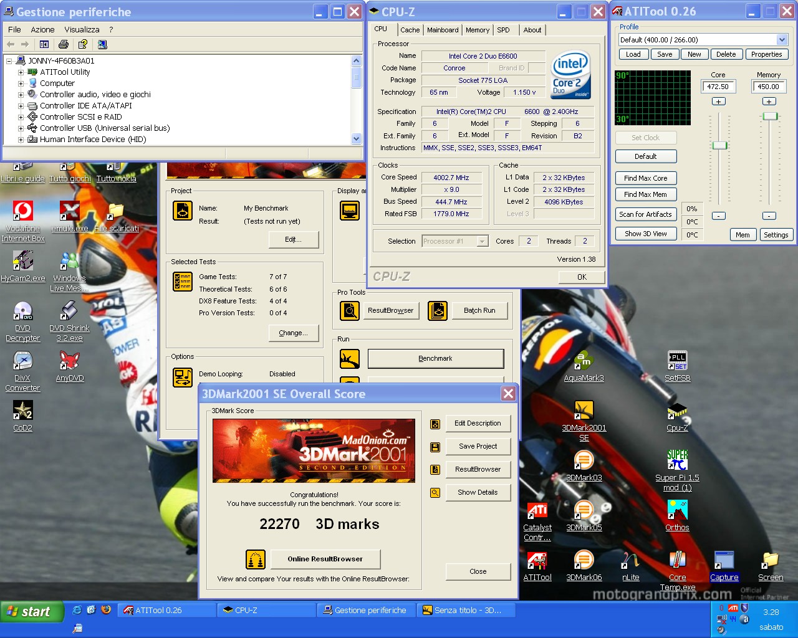
Task: Open the Screen folder on desktop
Action: tap(771, 566)
